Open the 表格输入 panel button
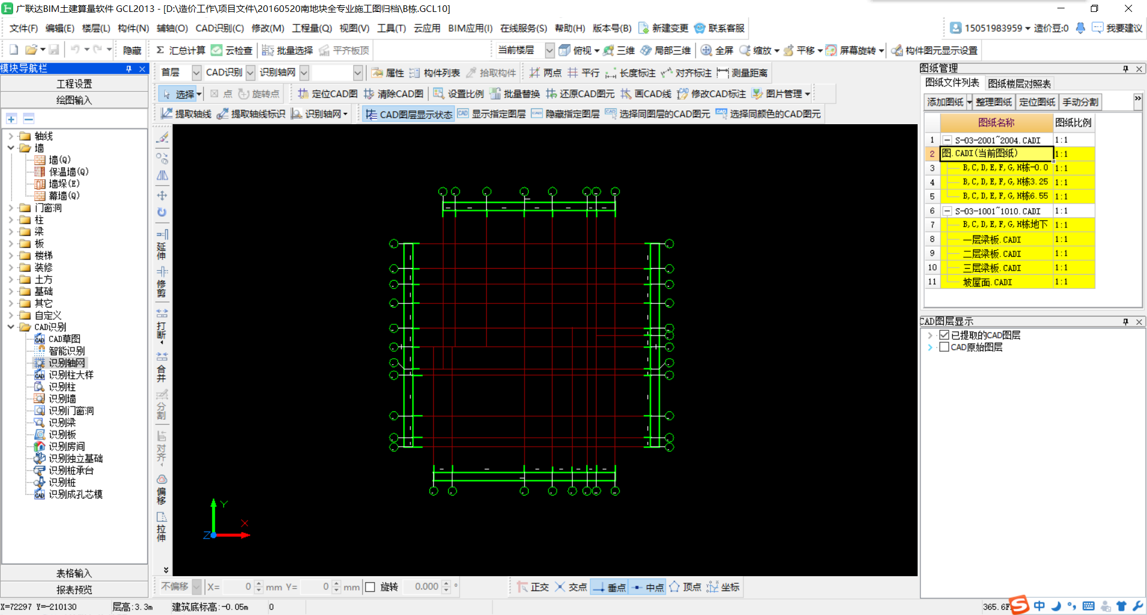 [x=74, y=573]
